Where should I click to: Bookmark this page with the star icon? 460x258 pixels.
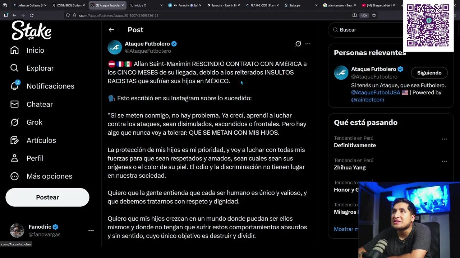point(374,15)
